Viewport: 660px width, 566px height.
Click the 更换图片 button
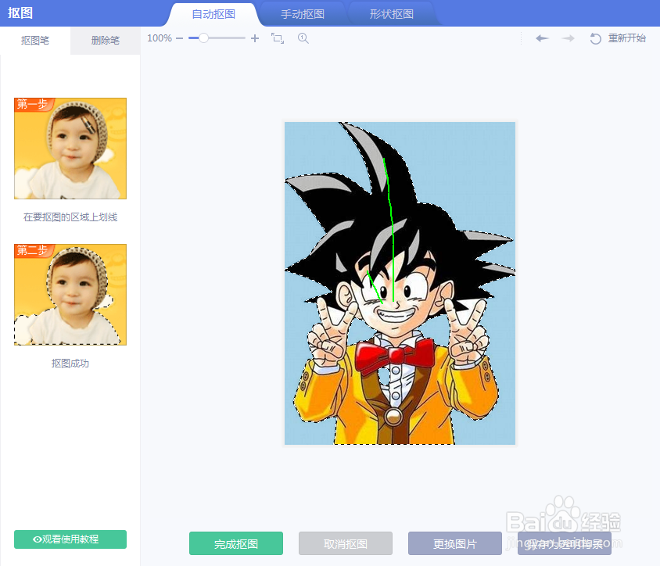455,543
